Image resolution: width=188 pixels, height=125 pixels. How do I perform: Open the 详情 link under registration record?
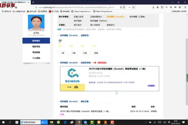(62, 114)
